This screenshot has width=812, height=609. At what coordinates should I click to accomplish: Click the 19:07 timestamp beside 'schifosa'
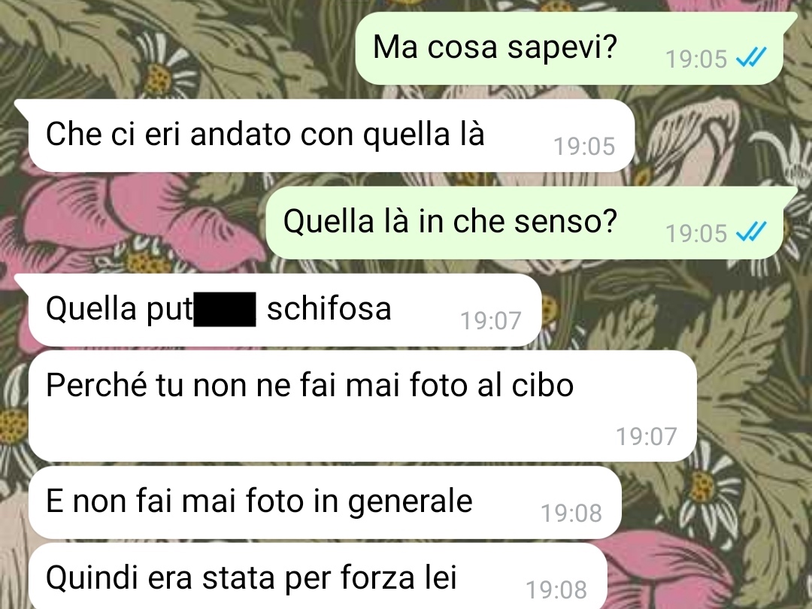point(491,321)
